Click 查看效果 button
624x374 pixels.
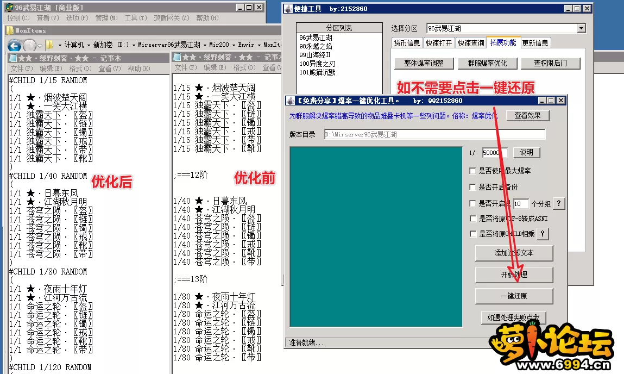(527, 115)
